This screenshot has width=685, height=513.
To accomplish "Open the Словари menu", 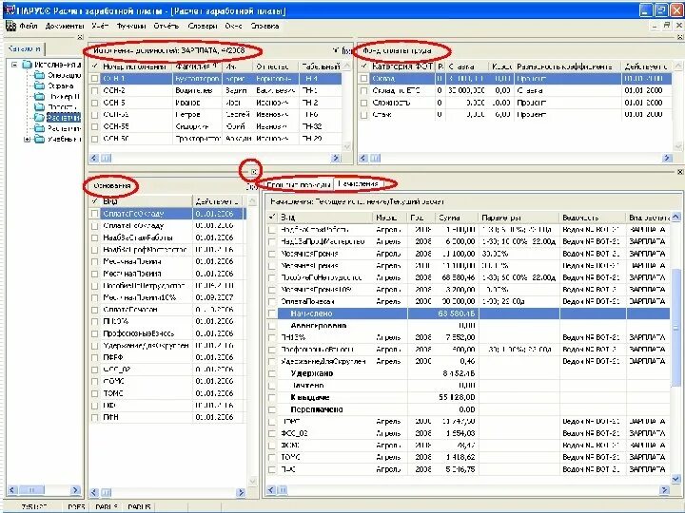I will coord(203,26).
